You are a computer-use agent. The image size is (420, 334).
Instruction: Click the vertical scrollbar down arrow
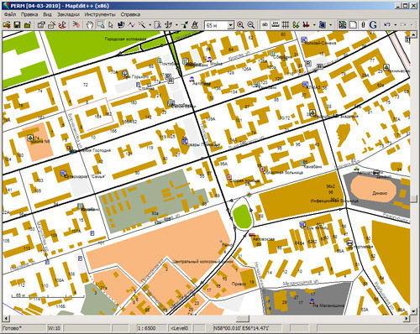(413, 311)
